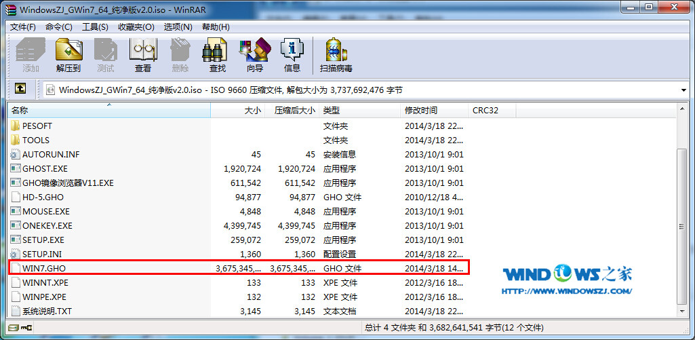
Task: Expand the archive path dropdown arrow
Action: 683,90
